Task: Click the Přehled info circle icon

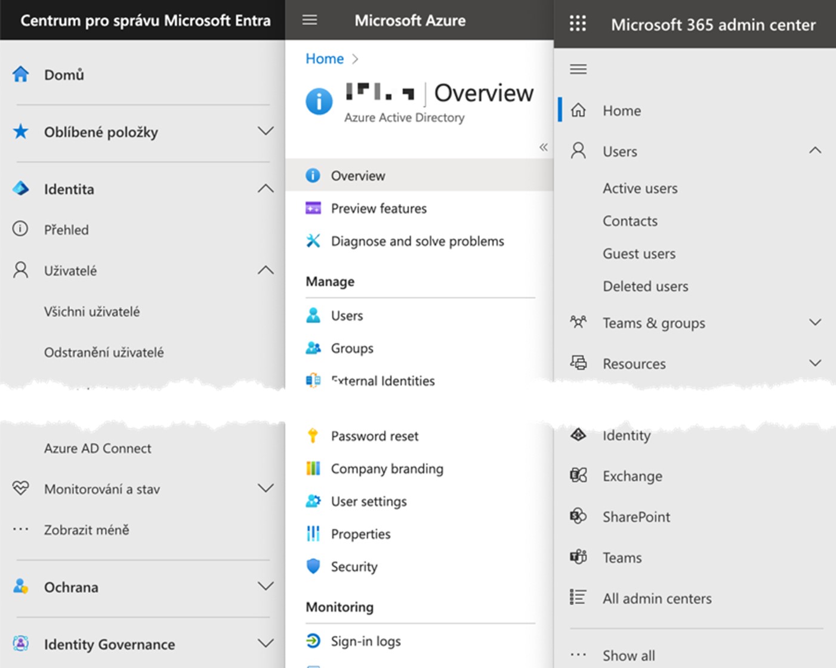Action: [20, 229]
